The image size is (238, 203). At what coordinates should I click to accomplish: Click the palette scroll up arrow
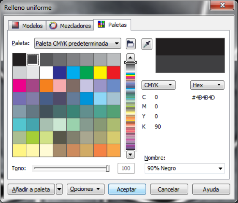tap(130, 58)
